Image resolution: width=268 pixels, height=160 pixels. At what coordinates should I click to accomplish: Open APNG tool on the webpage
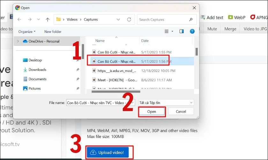[x=259, y=18]
